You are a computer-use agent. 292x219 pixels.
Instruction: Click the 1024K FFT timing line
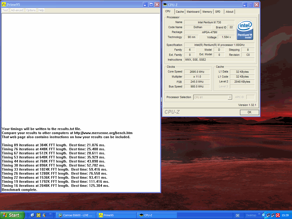(54, 170)
